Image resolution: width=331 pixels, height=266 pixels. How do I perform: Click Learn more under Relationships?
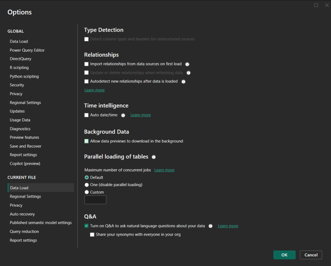[94, 90]
